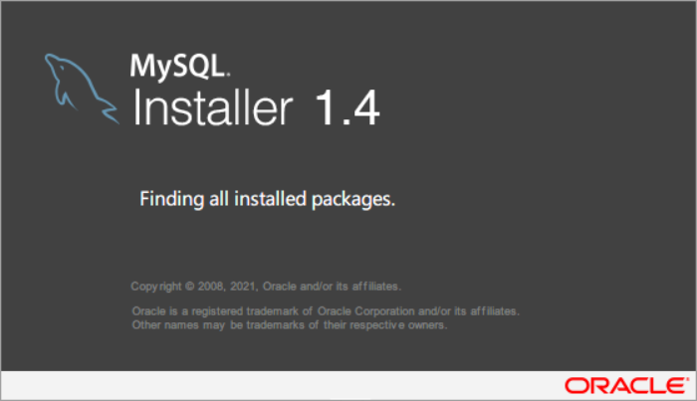Viewport: 697px width, 401px height.
Task: Click the dolphin's tail fin
Action: 110,111
